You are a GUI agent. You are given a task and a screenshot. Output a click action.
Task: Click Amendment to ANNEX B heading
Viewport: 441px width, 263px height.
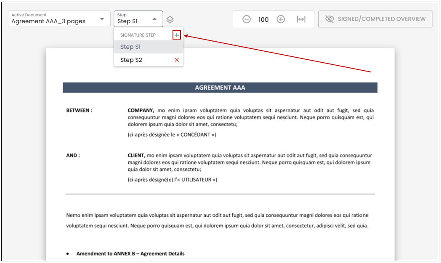coord(130,253)
